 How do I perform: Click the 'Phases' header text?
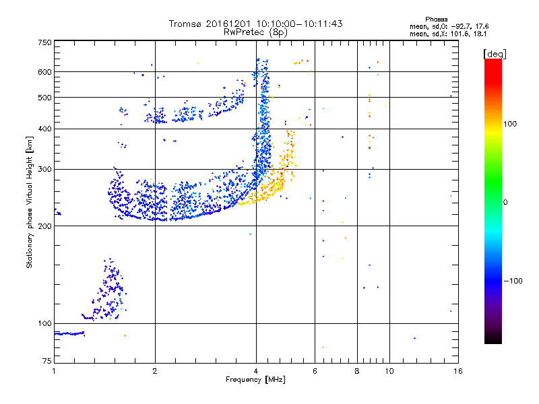pos(436,20)
